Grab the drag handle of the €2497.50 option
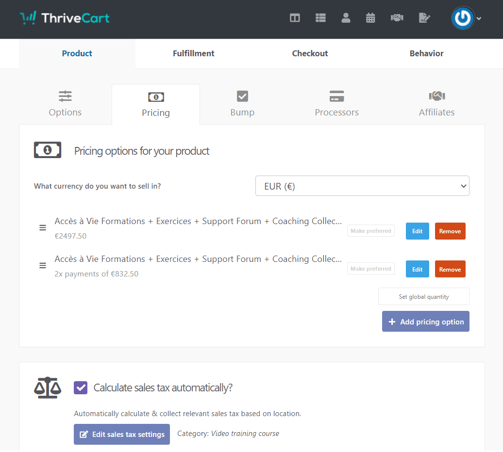 43,228
